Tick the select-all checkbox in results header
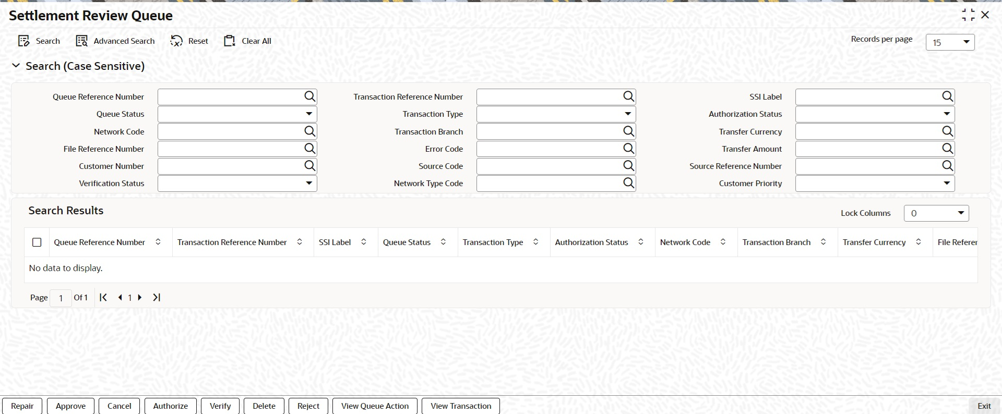The width and height of the screenshot is (1002, 414). pyautogui.click(x=37, y=242)
